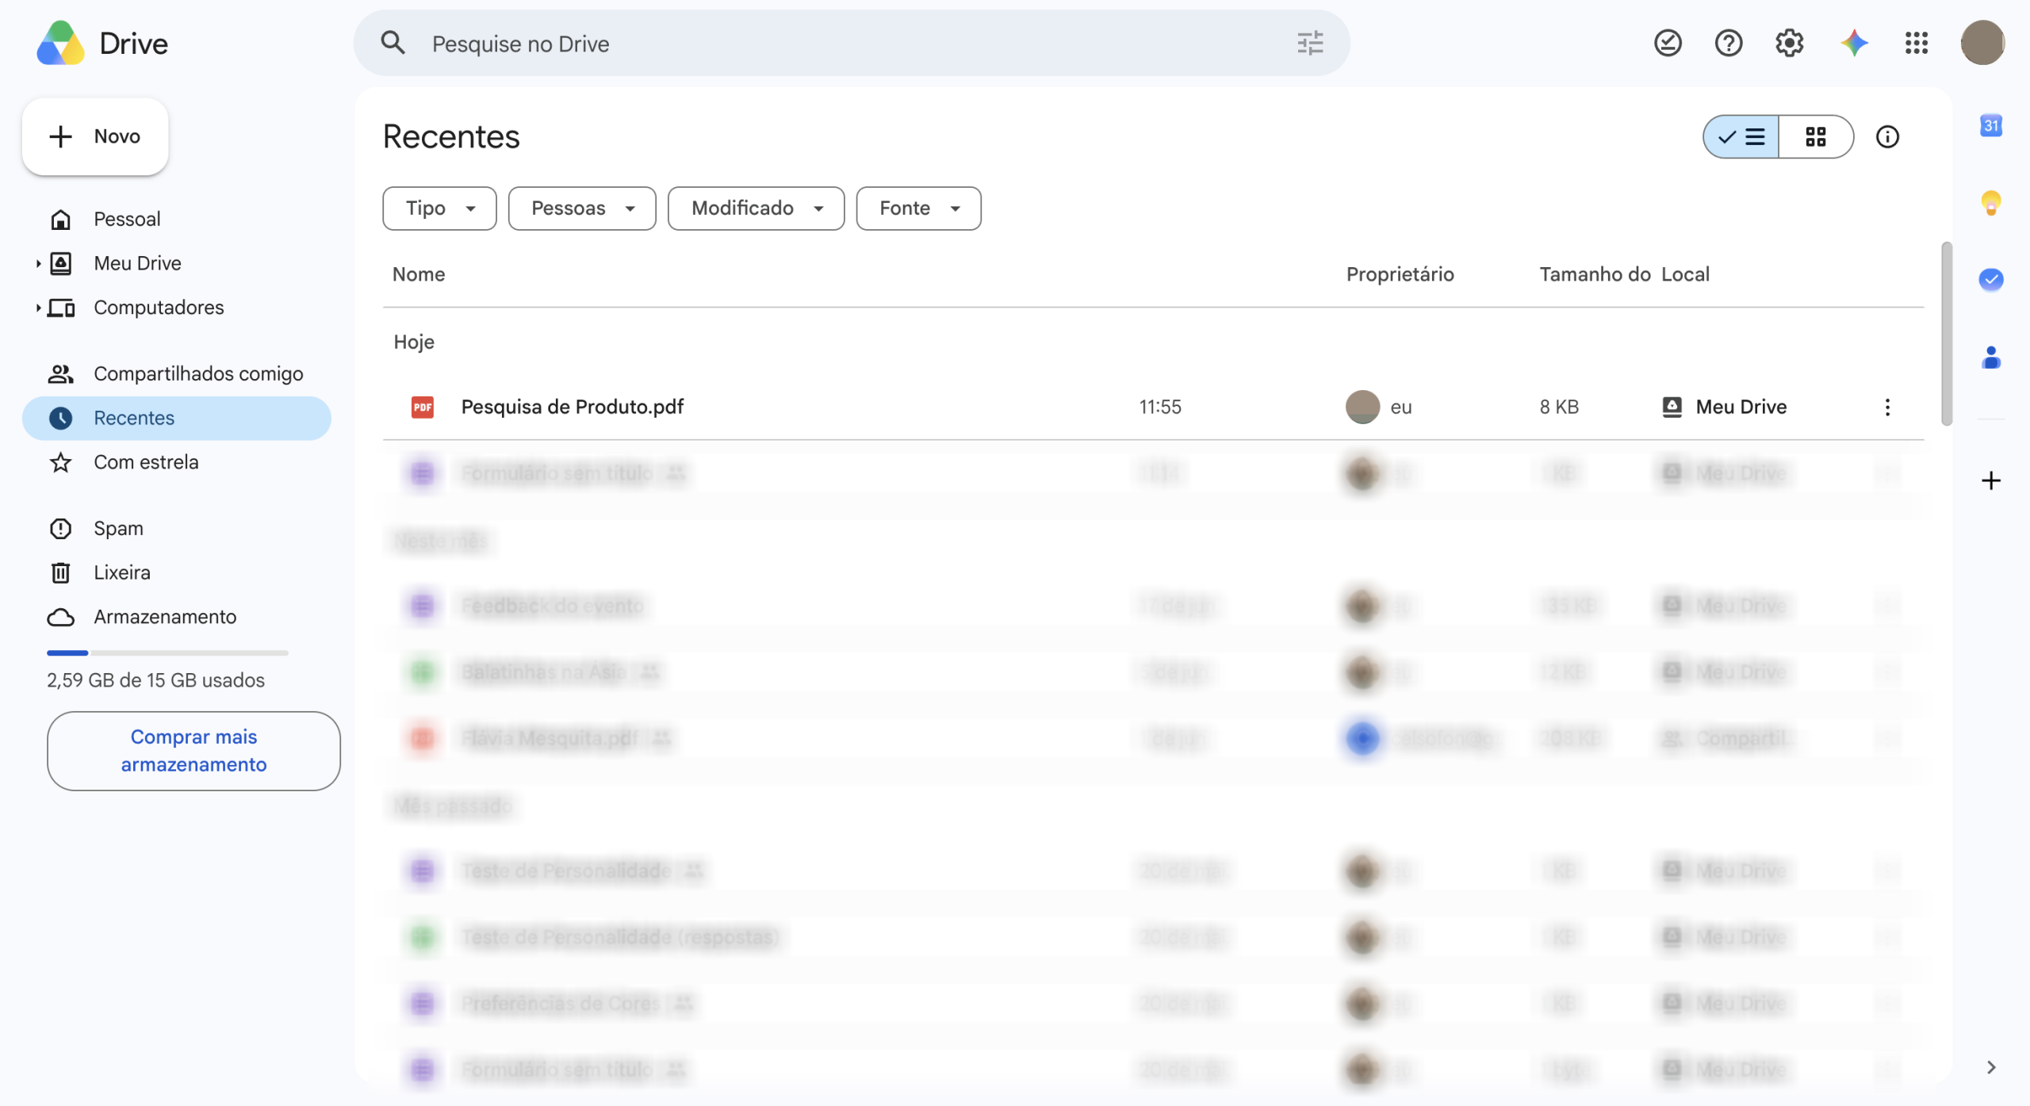This screenshot has height=1106, width=2030.
Task: Click the 8 KB file size
Action: 1559,407
